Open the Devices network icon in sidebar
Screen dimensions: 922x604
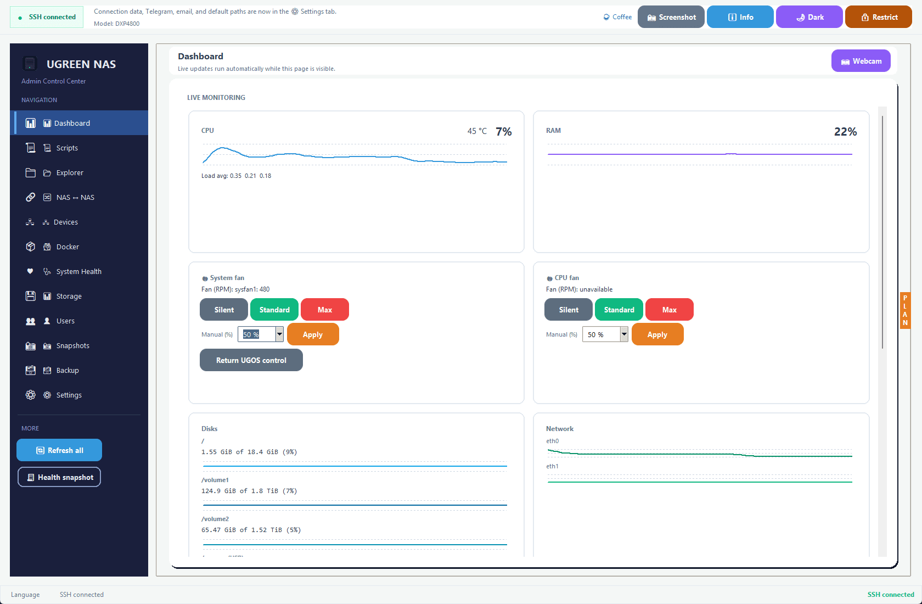[x=30, y=222]
